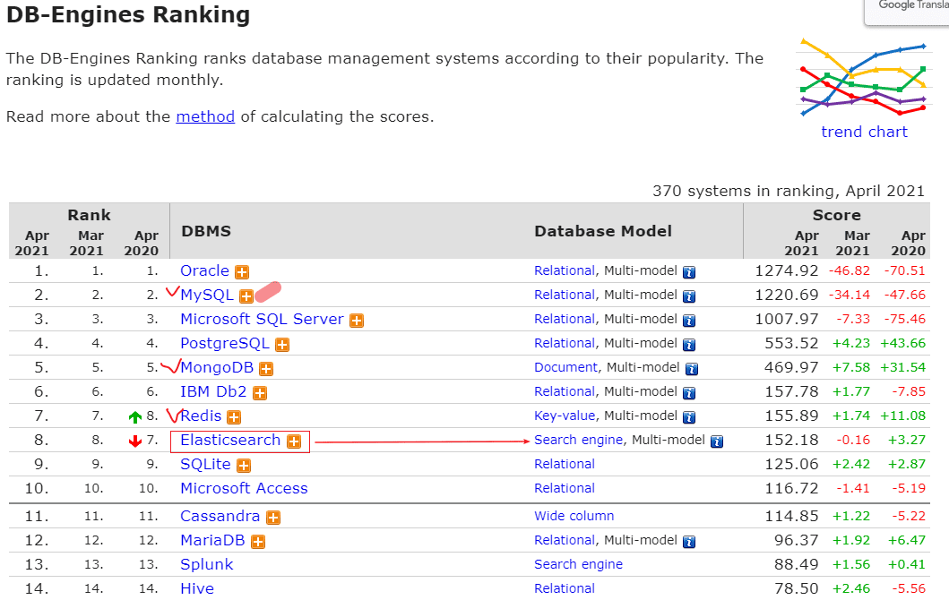Open the Splunk DBMS page link
This screenshot has height=600, width=949.
click(206, 564)
